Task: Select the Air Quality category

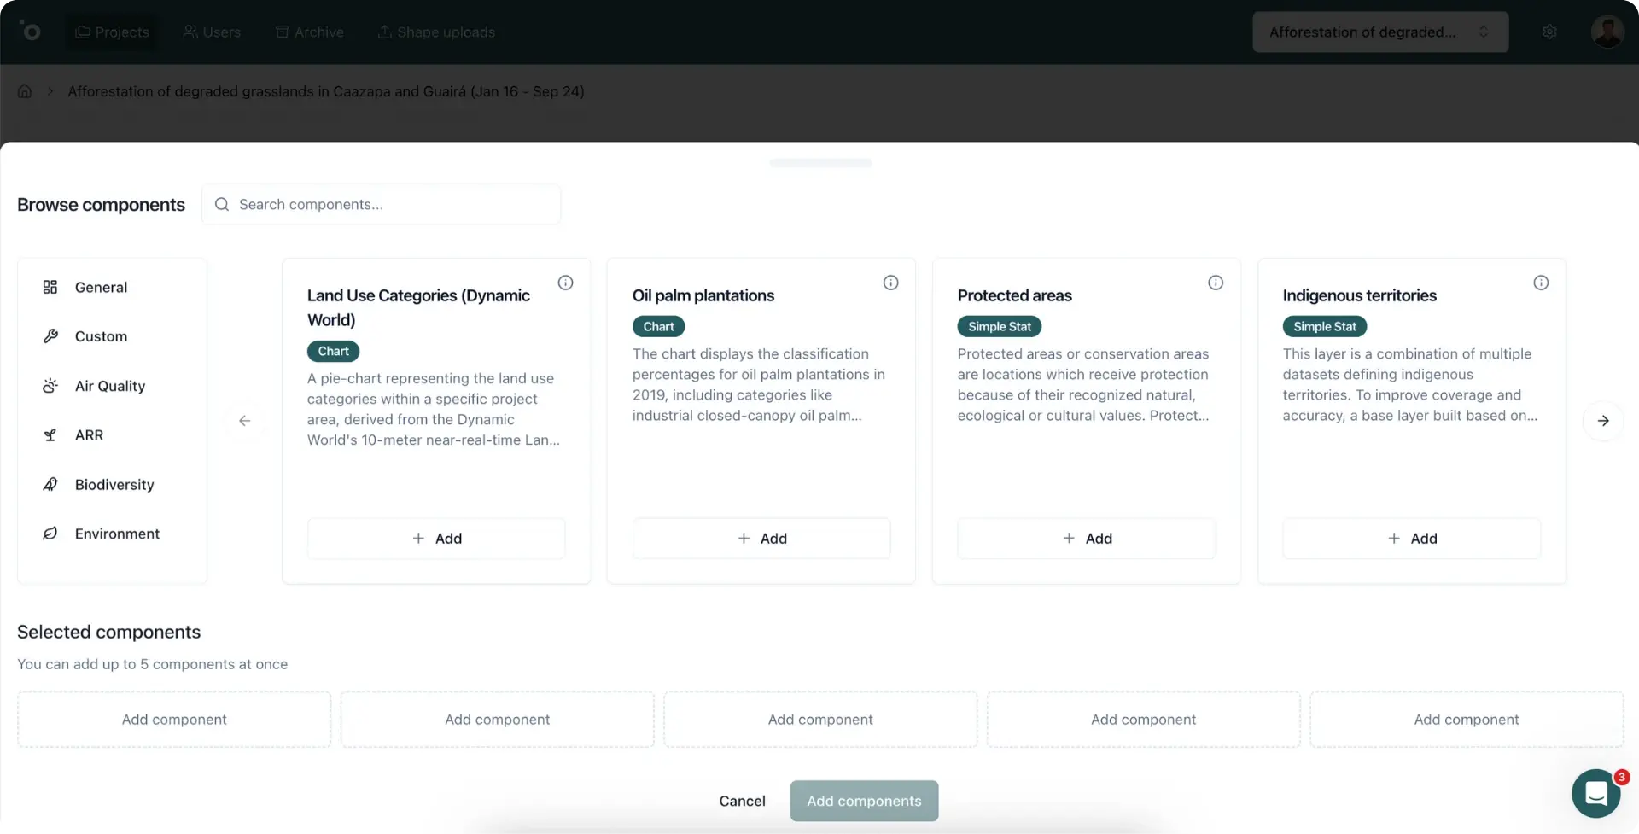Action: click(x=109, y=386)
